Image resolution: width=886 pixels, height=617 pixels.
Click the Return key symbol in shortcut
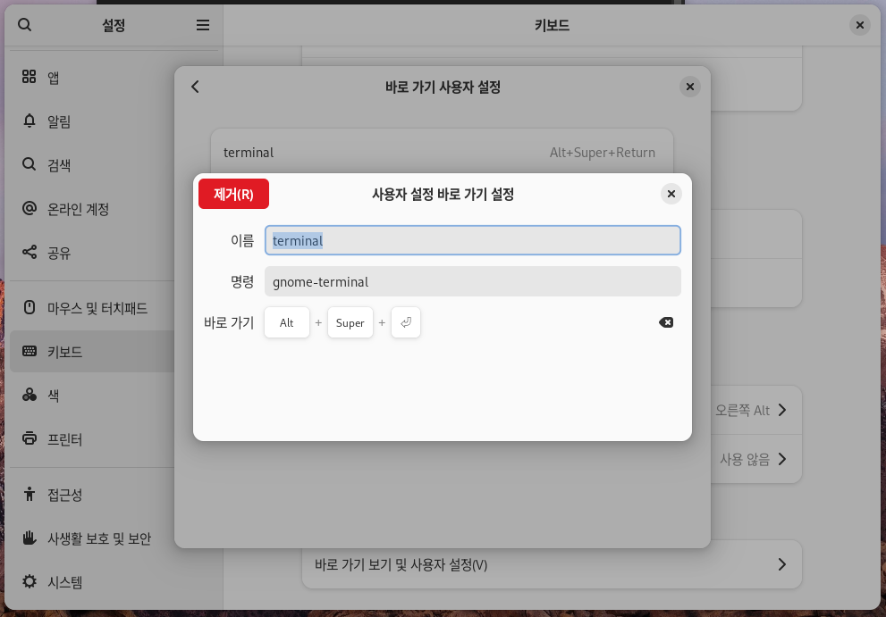point(406,322)
